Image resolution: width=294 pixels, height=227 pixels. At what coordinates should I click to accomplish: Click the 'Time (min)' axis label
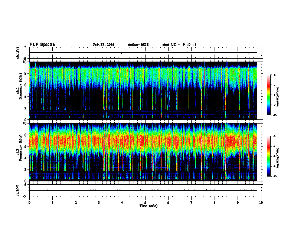coord(148,206)
